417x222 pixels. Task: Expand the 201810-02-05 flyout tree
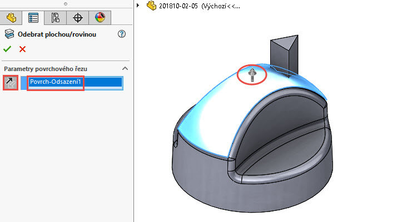click(x=138, y=6)
